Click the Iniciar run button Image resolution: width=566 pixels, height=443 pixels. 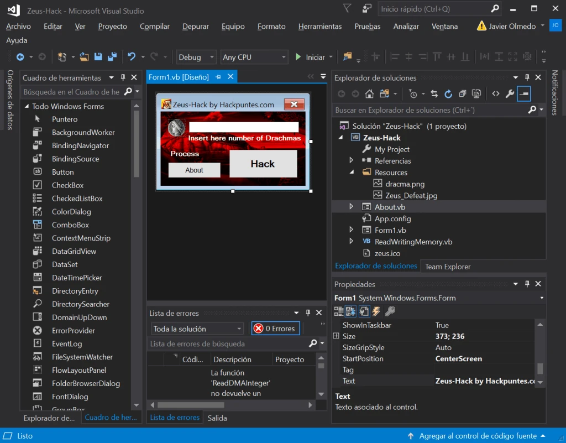[311, 57]
